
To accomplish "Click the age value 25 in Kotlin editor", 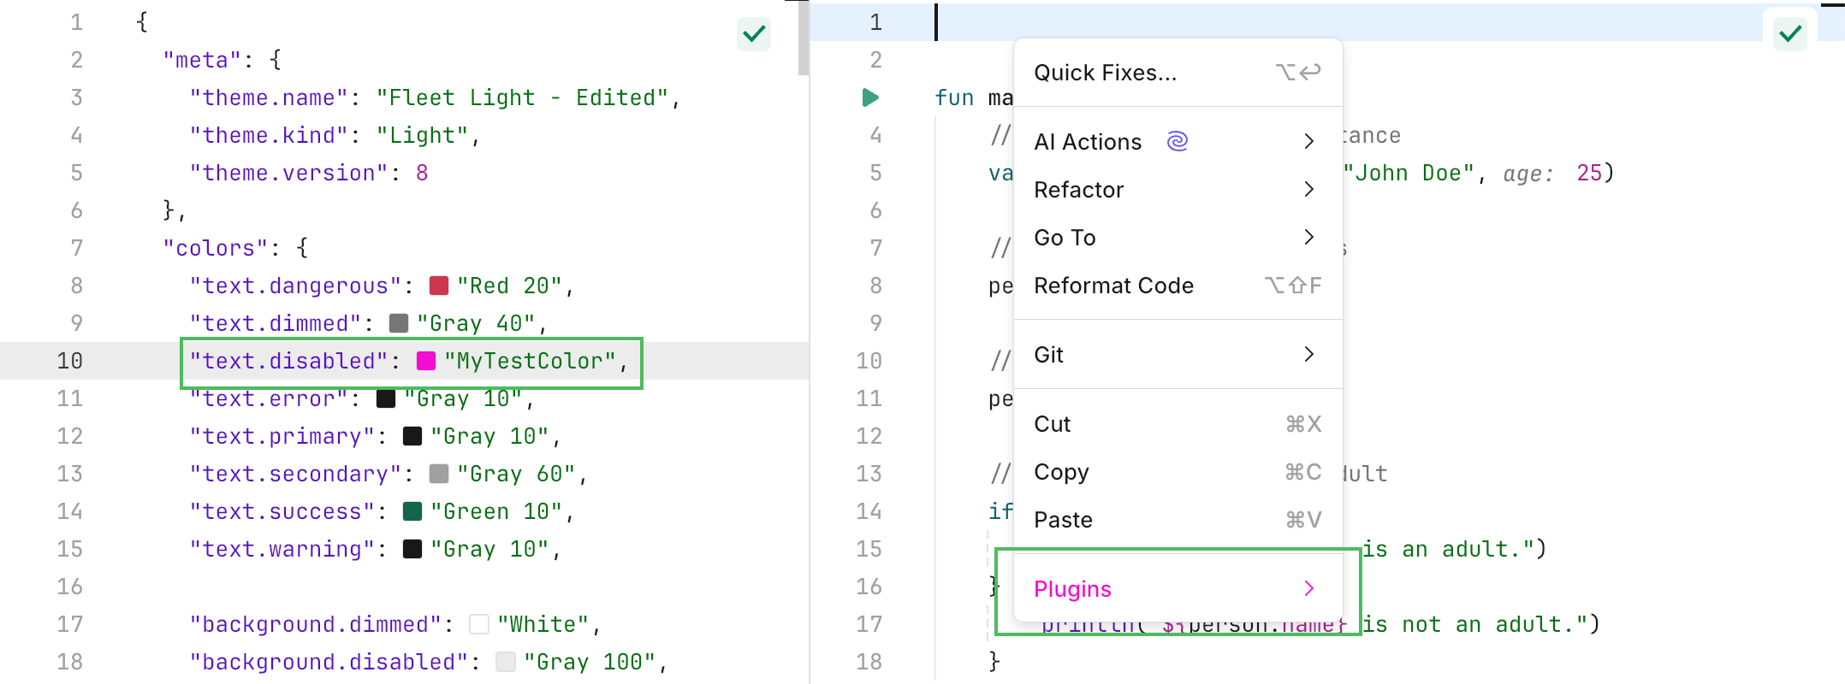I will click(x=1589, y=173).
